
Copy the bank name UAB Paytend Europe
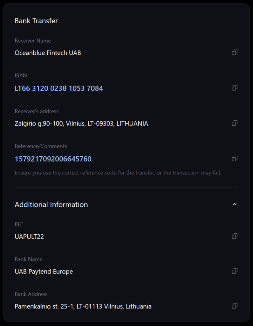click(235, 271)
